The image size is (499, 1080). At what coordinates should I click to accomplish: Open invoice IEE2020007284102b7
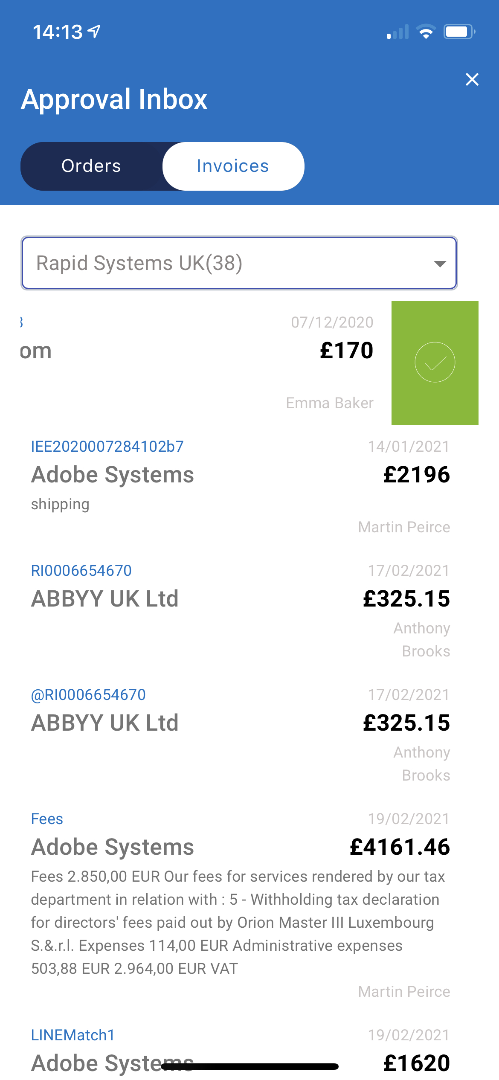[107, 447]
